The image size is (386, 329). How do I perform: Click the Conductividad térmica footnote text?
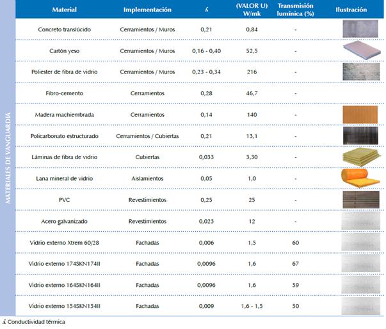36,322
